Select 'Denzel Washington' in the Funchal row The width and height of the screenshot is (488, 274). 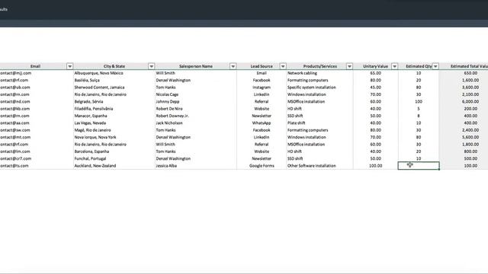point(196,158)
